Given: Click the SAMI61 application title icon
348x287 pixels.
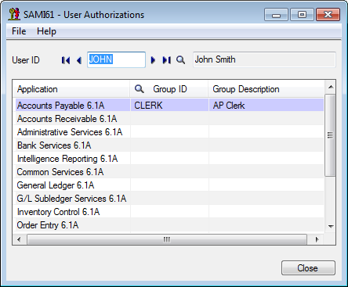Looking at the screenshot, I should click(x=14, y=14).
